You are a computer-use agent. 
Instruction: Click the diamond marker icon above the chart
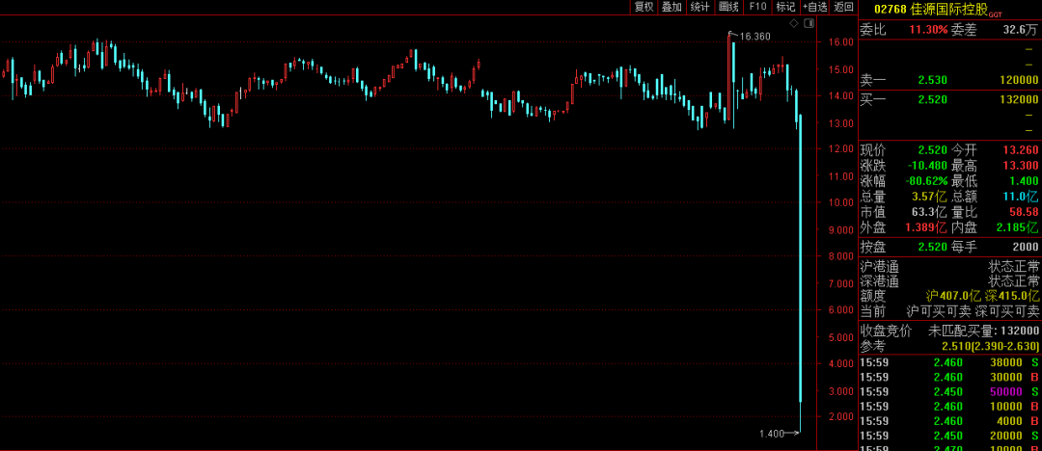(x=793, y=23)
